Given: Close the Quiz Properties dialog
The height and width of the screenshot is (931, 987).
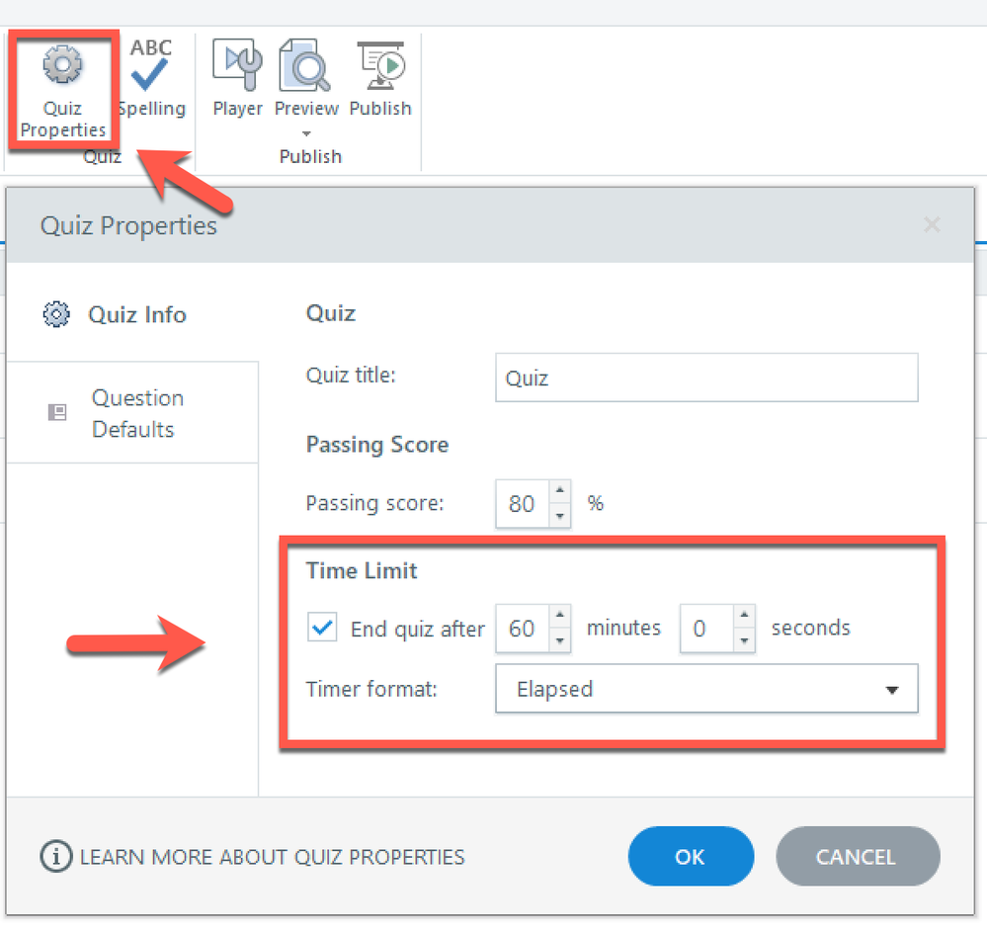Looking at the screenshot, I should click(x=931, y=225).
